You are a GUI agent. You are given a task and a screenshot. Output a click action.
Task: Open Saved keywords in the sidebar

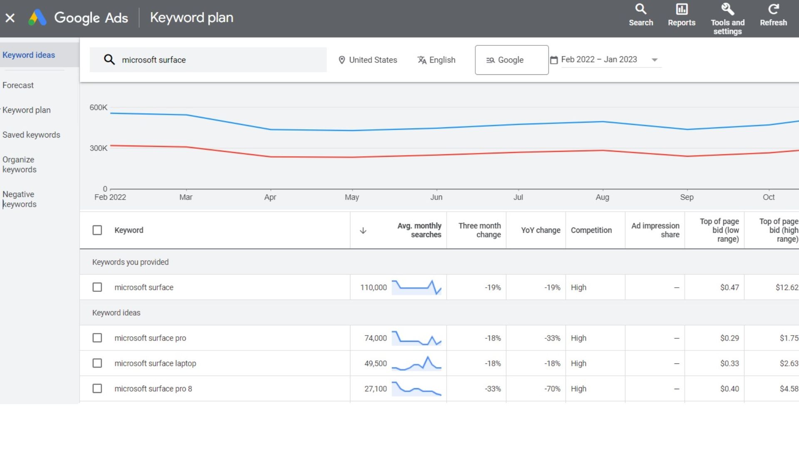pos(31,135)
